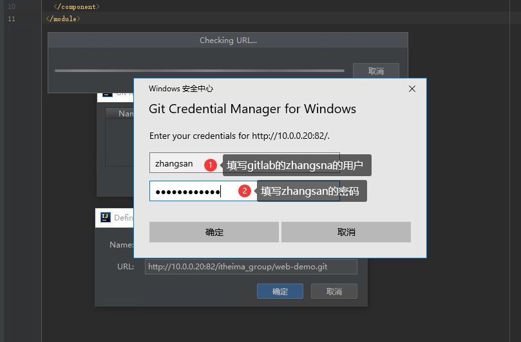
Task: Click the URL field in Define Remote dialog
Action: (x=251, y=267)
